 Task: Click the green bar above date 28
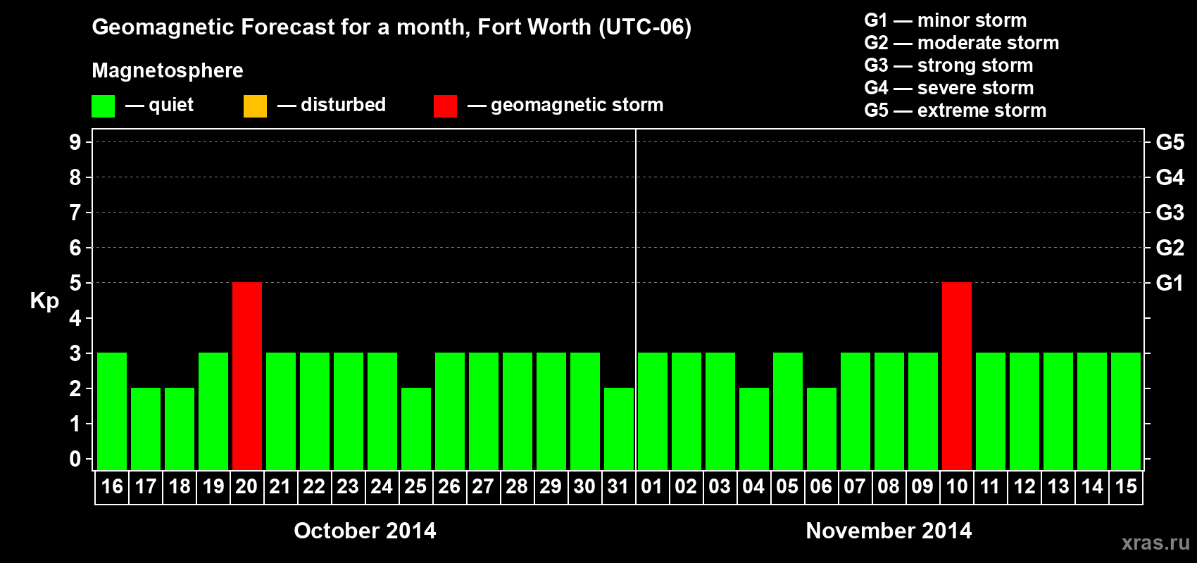(518, 411)
